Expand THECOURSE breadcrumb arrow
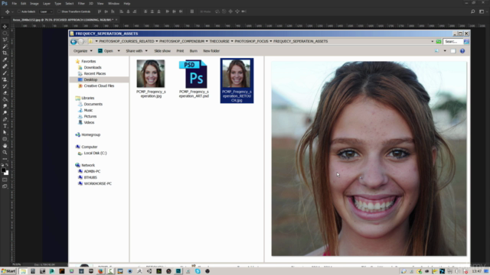This screenshot has width=490, height=275. (232, 41)
